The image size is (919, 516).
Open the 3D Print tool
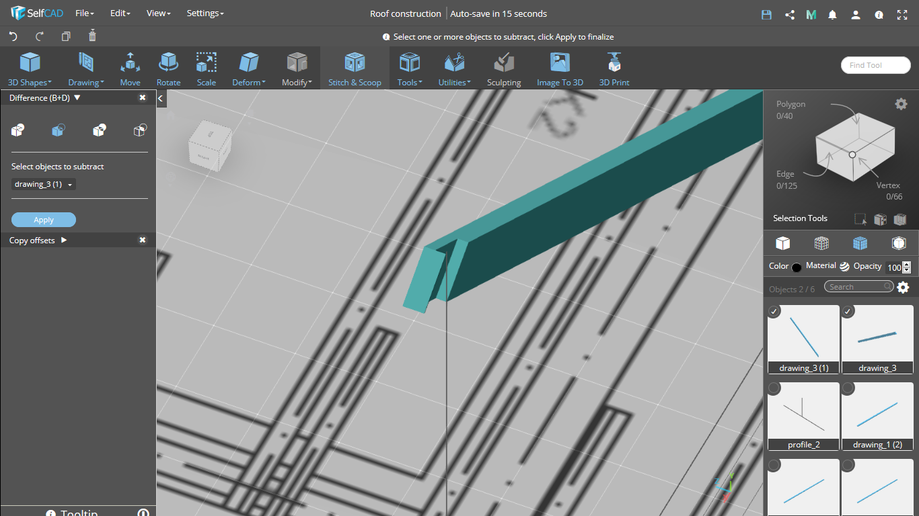click(x=614, y=70)
